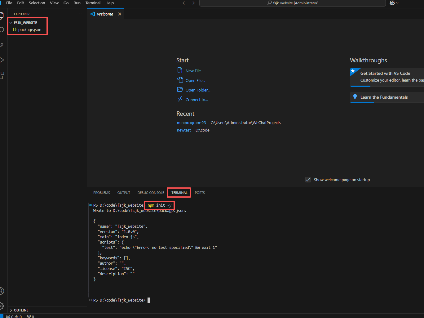Click the "npm init -y" command text
This screenshot has height=318, width=424.
[159, 205]
